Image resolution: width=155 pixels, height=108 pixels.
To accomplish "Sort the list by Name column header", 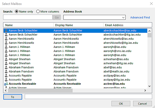I will point(28,25).
